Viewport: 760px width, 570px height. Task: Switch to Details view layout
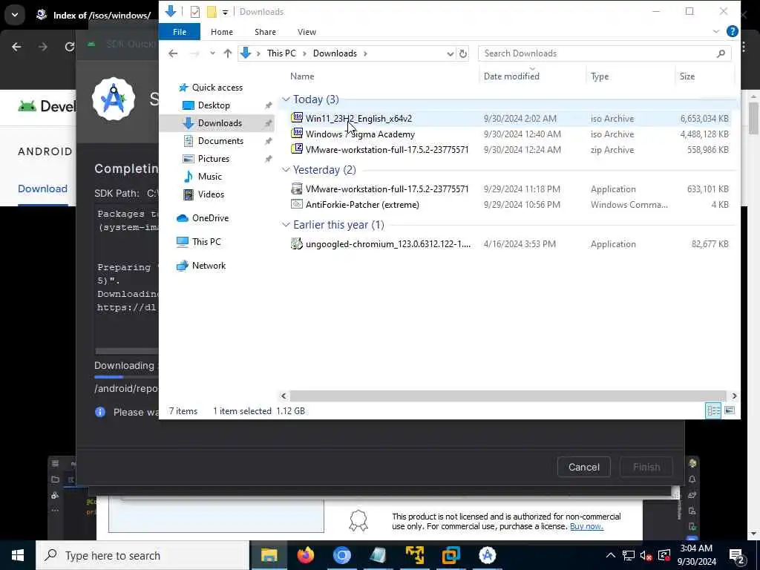tap(713, 410)
